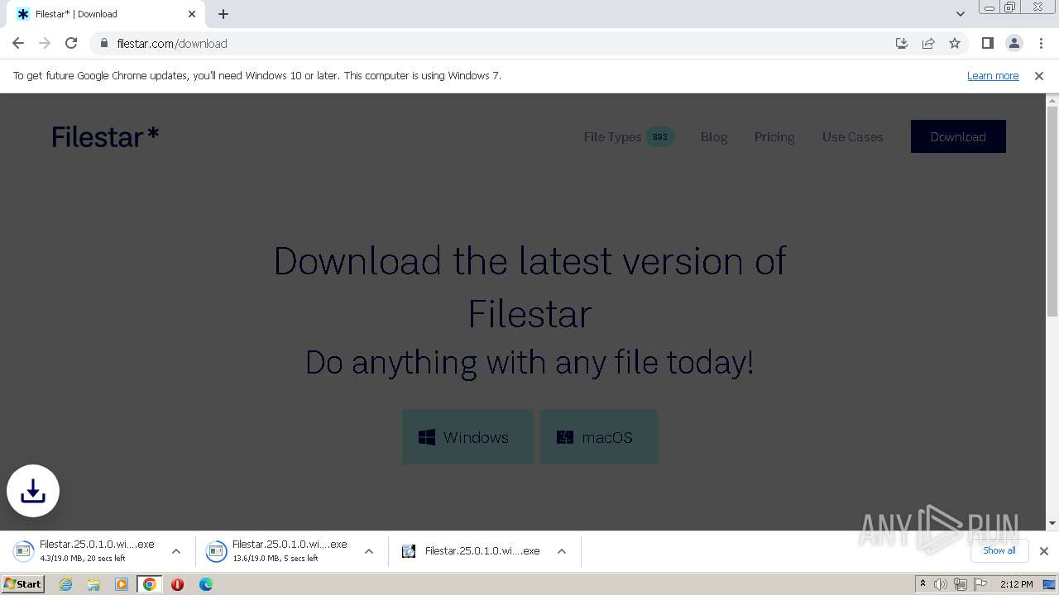Open the Pricing page
The width and height of the screenshot is (1059, 595).
pos(774,137)
